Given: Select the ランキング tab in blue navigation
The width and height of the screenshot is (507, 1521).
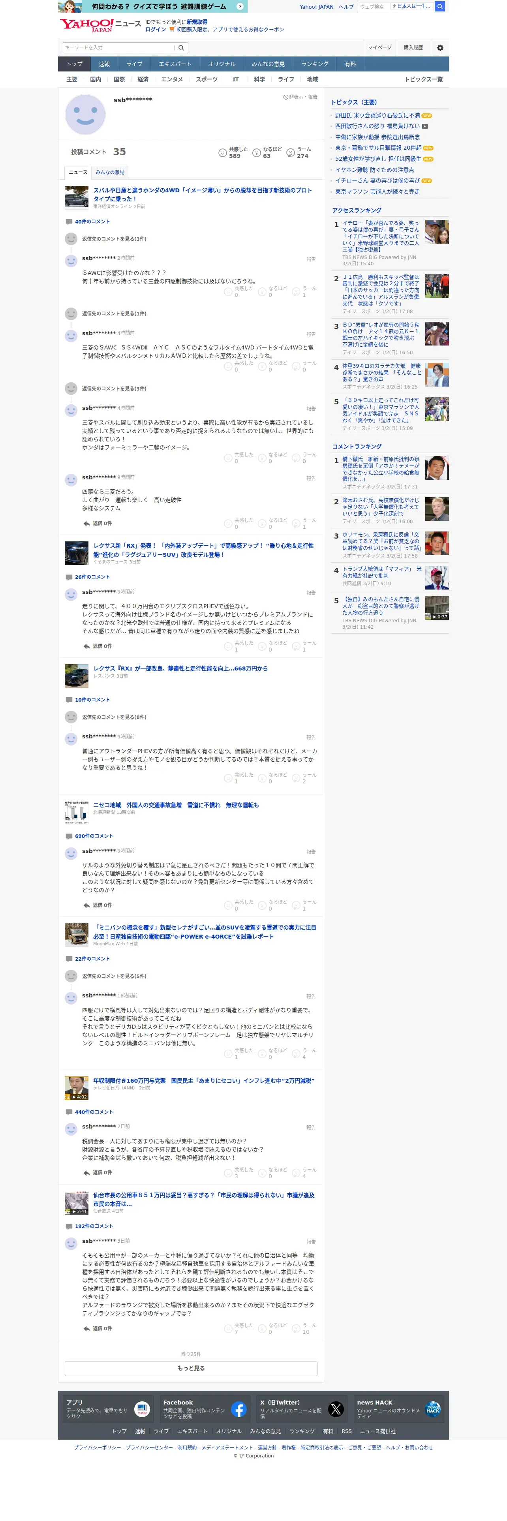Looking at the screenshot, I should [x=315, y=64].
